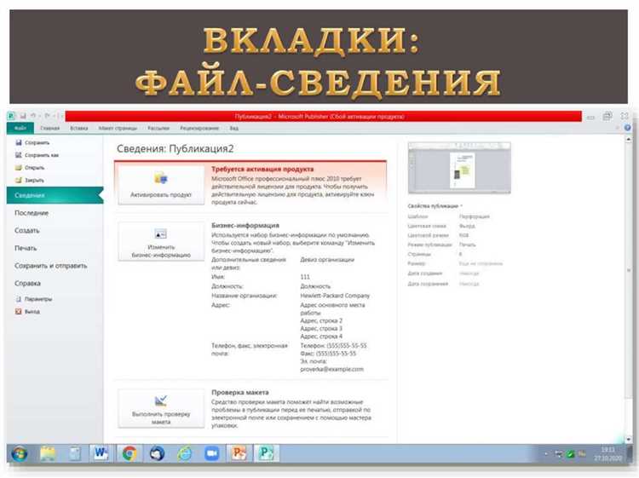Viewport: 639px width, 478px height.
Task: Click Publisher app icon in title bar
Action: [x=12, y=116]
